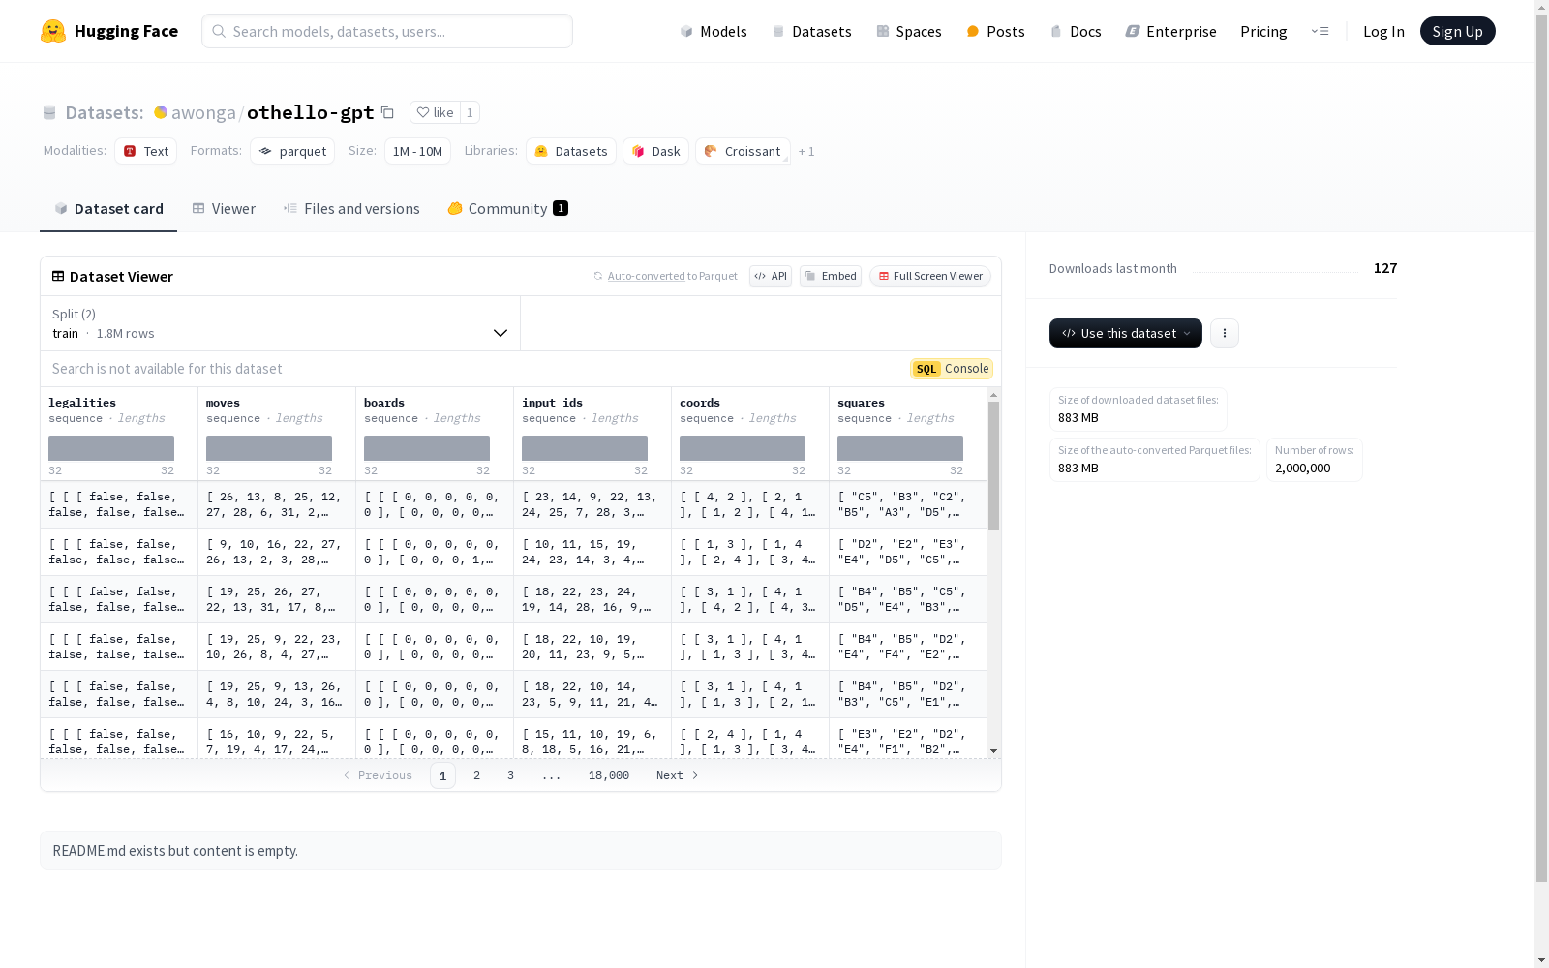
Task: Switch to the Viewer tab
Action: tap(224, 209)
